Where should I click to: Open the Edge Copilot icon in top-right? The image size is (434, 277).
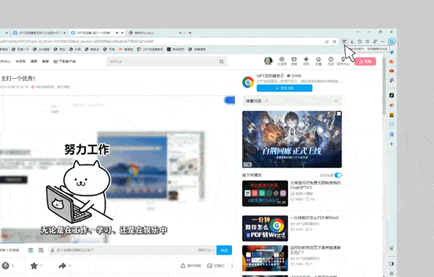[392, 41]
